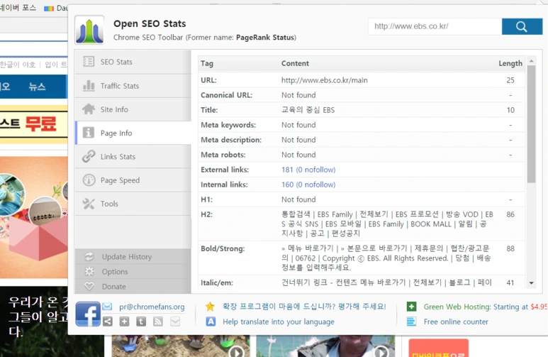Click the Free online counter icon
The width and height of the screenshot is (548, 357).
coord(411,322)
